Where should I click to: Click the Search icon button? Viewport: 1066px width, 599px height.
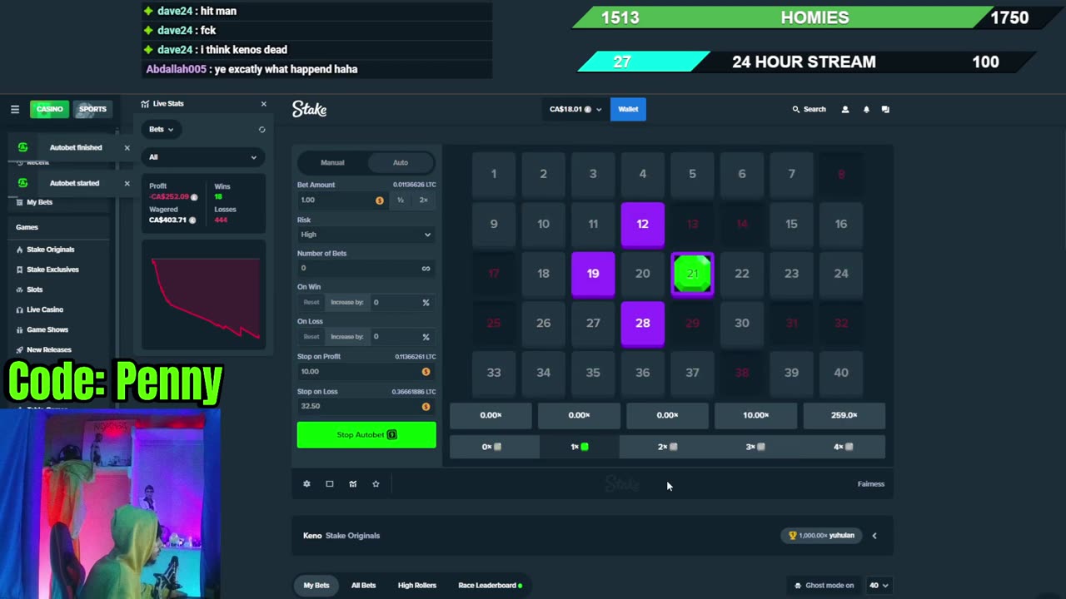809,109
